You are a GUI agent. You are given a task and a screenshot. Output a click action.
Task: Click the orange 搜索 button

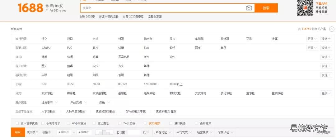266,8
